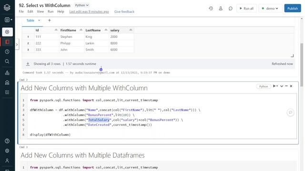This screenshot has height=171, width=305.
Task: Delete the Cmd 2 cell with X
Action: (291, 86)
